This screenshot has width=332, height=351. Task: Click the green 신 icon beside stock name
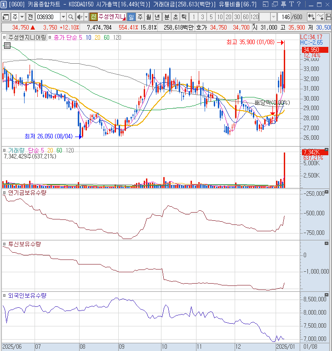pyautogui.click(x=93, y=17)
